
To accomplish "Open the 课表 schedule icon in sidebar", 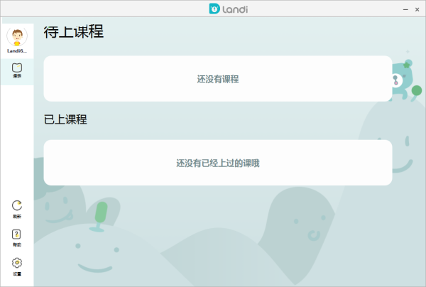I will 16,68.
